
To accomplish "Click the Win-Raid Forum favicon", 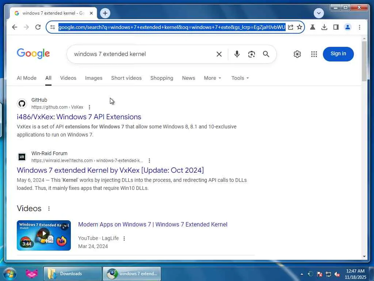I will pos(22,157).
